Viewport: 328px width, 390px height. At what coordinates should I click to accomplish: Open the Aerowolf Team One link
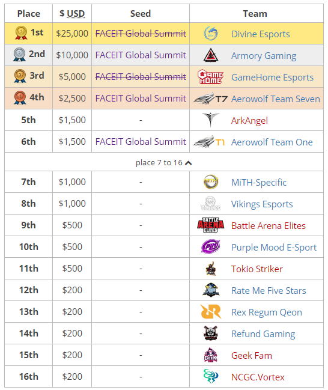coord(272,142)
